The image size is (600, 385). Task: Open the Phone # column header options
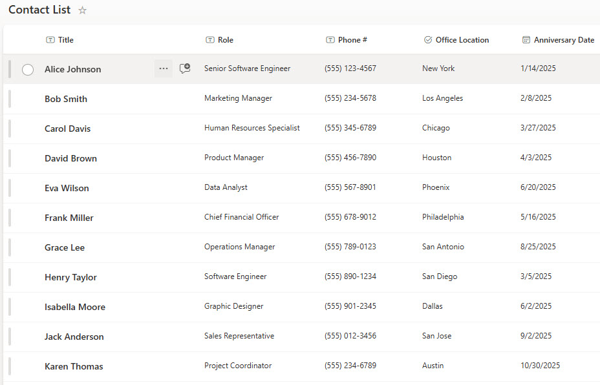pyautogui.click(x=352, y=40)
